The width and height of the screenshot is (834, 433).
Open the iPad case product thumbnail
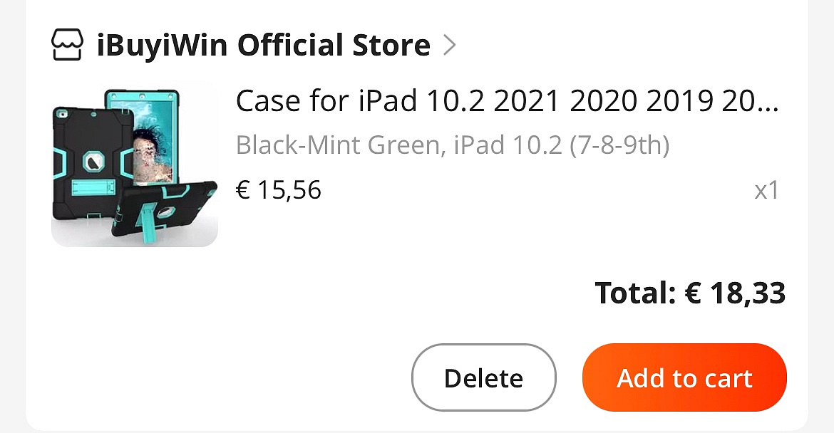coord(135,167)
